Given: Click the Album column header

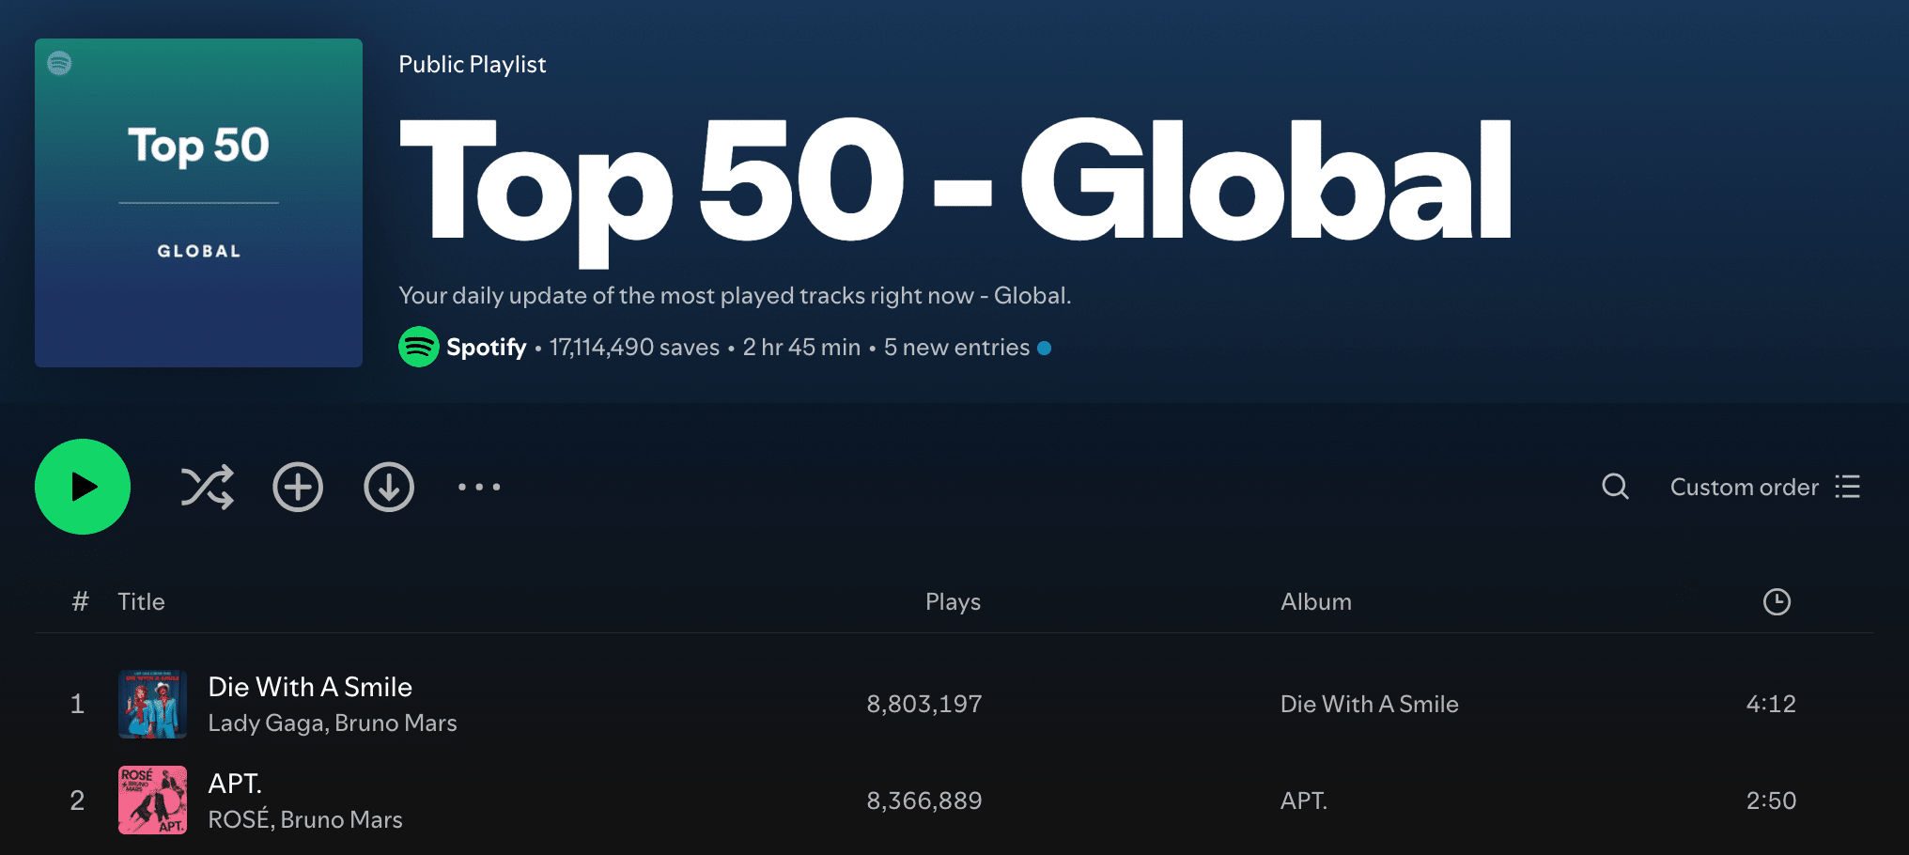Looking at the screenshot, I should pos(1316,601).
